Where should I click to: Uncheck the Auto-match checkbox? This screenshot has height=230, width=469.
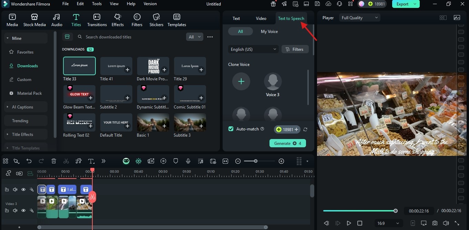(x=231, y=129)
